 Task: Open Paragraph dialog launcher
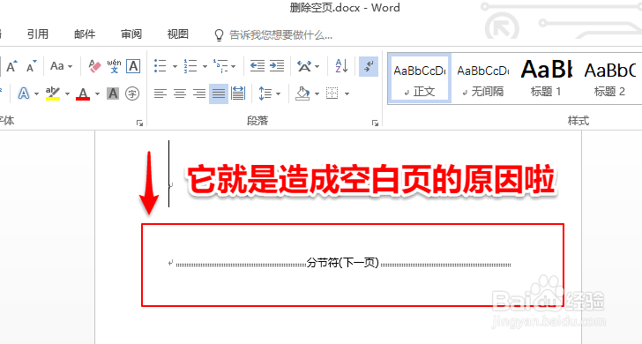(x=375, y=123)
